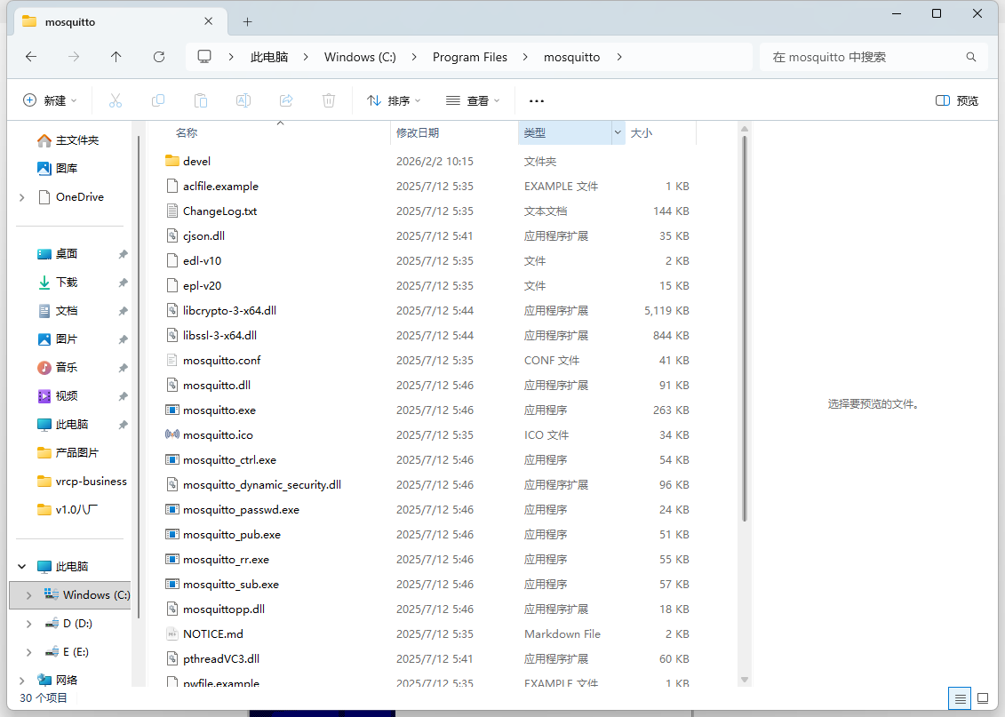1005x717 pixels.
Task: Click the Paste clipboard icon
Action: [201, 100]
